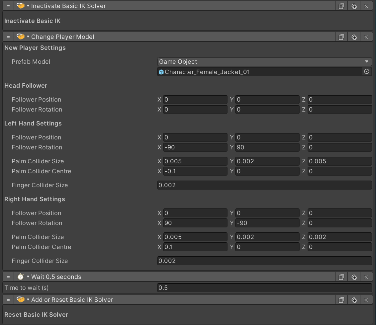Click the stopwatch icon on the Wait action
This screenshot has width=376, height=325.
pyautogui.click(x=21, y=277)
